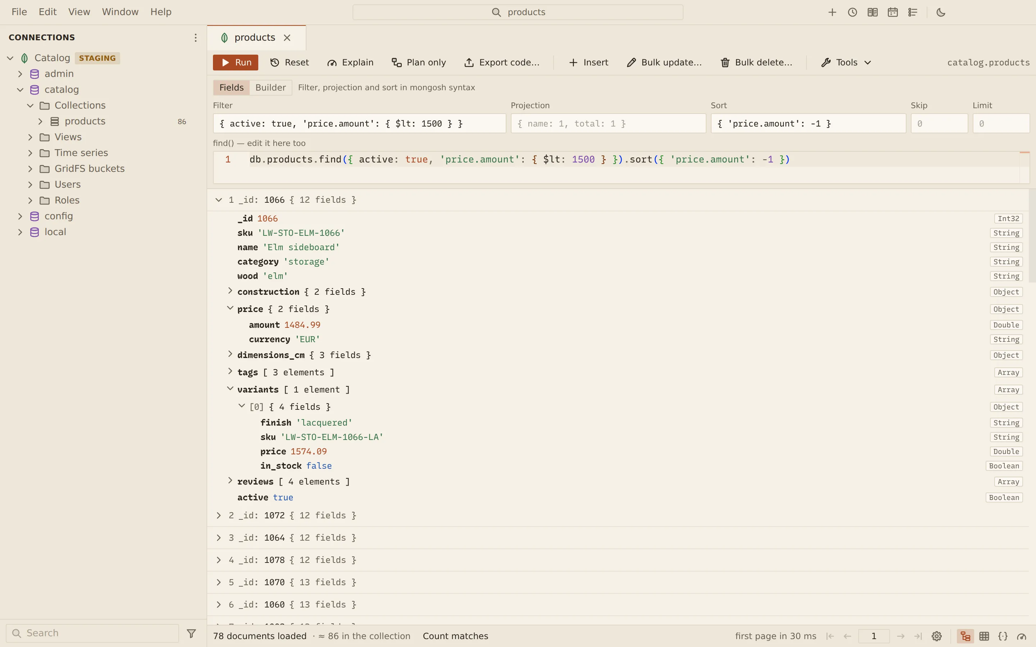Expand the admin database
The width and height of the screenshot is (1036, 647).
click(20, 74)
